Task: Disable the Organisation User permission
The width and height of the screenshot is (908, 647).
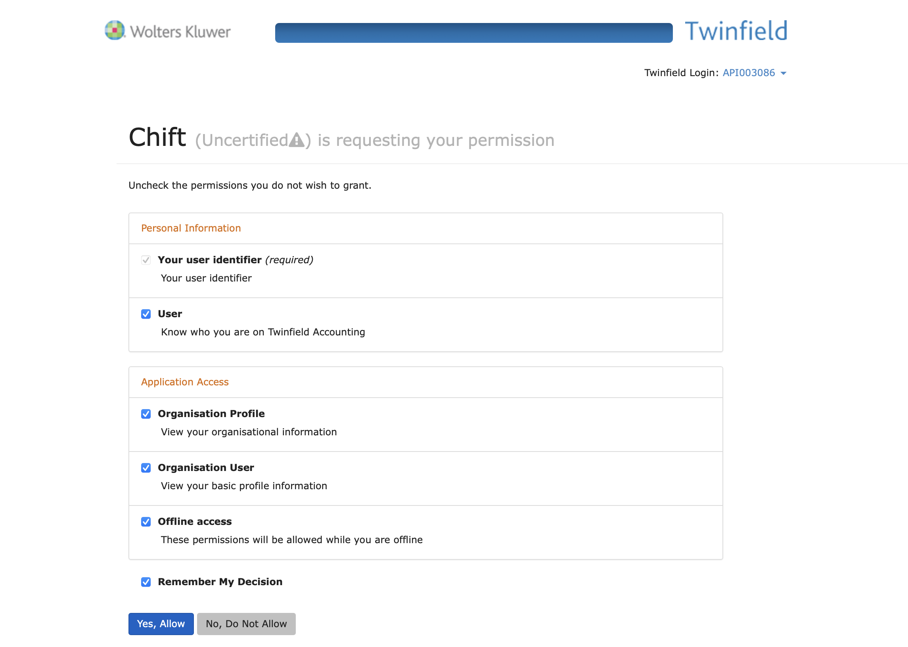Action: [146, 468]
